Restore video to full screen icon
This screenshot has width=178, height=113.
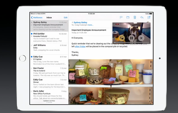click(x=122, y=38)
